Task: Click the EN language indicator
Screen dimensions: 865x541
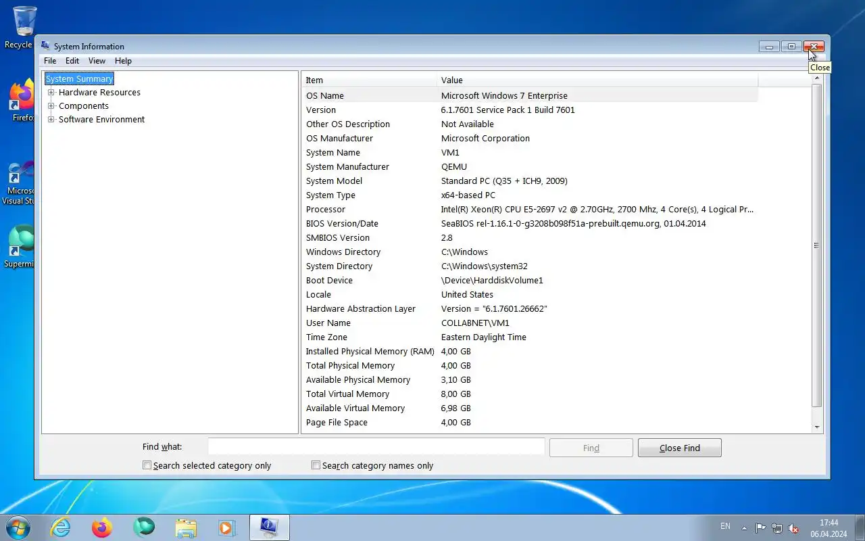Action: tap(725, 526)
